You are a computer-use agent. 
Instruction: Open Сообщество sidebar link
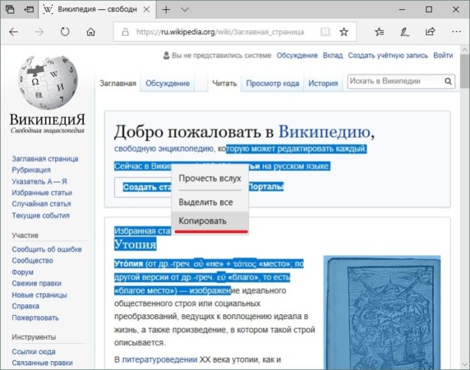(32, 261)
